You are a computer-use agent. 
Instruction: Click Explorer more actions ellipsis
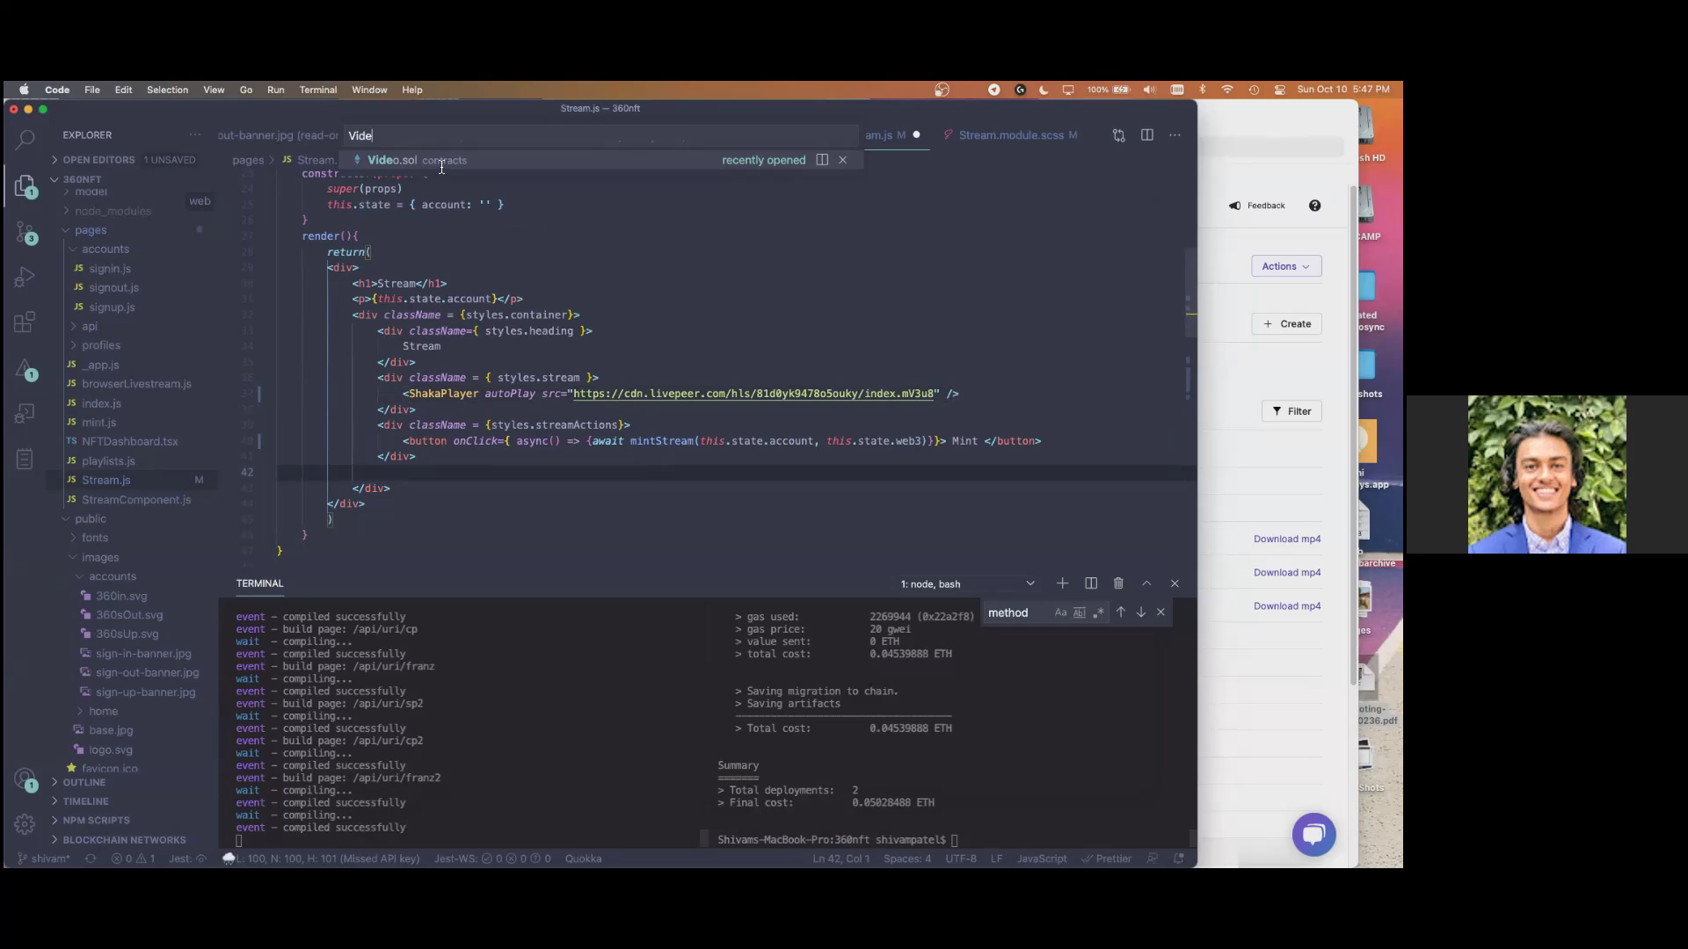[x=194, y=135]
